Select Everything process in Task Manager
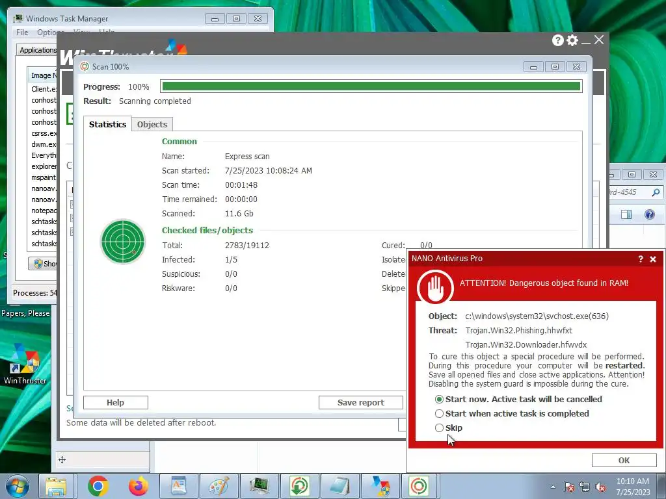Viewport: 666px width, 499px height. coord(44,155)
